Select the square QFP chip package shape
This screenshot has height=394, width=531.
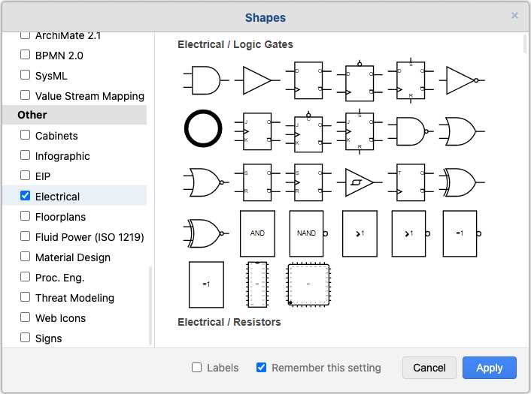pyautogui.click(x=308, y=284)
